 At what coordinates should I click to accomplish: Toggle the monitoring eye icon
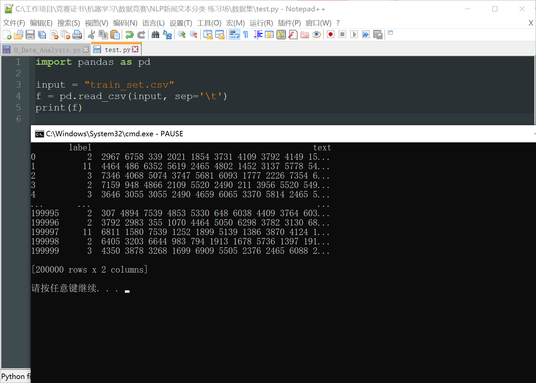click(316, 35)
